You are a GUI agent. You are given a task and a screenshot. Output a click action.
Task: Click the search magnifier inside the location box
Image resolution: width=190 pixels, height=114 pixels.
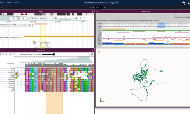click(53, 18)
